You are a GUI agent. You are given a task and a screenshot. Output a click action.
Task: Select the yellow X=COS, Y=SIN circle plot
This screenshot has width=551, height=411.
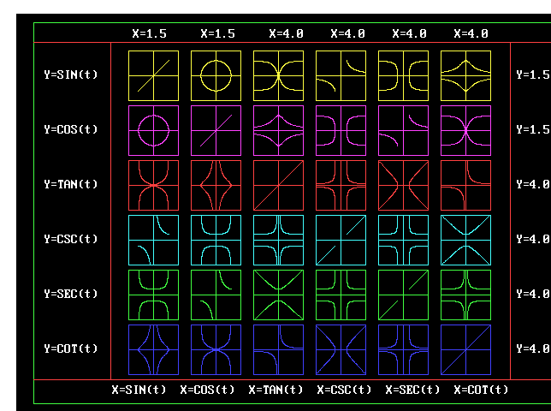tap(216, 75)
